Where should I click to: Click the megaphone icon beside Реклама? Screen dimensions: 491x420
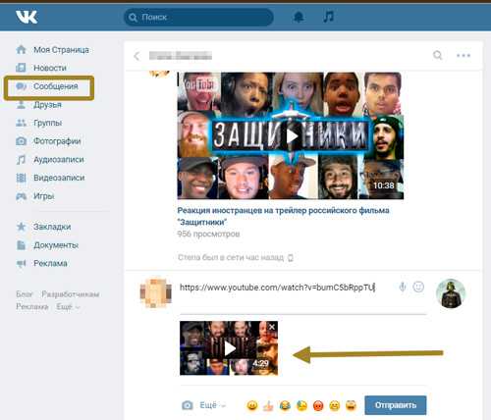click(22, 263)
